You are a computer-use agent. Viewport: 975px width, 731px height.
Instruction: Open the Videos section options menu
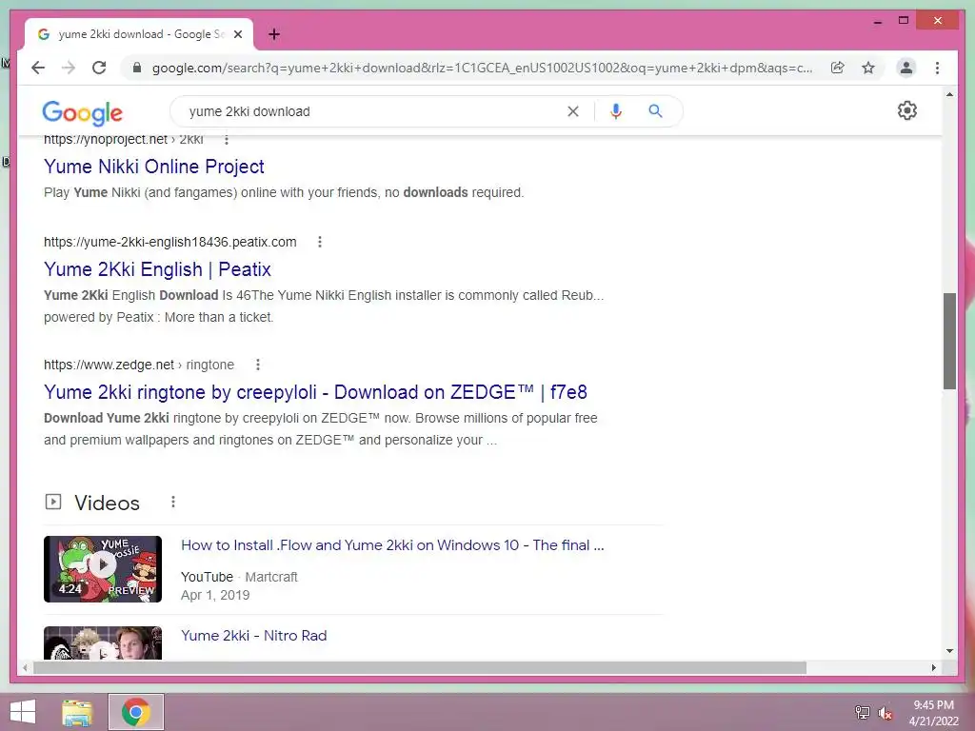[173, 502]
